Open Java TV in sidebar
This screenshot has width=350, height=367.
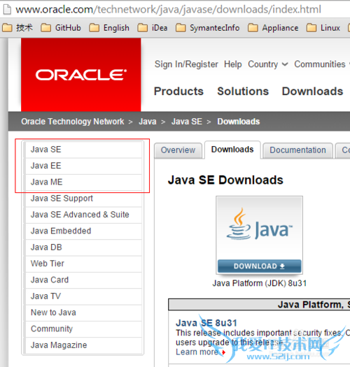[x=83, y=296]
